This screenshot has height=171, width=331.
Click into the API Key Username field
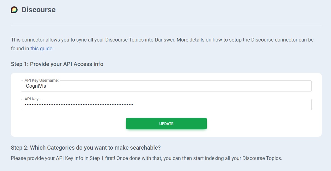[x=166, y=86]
